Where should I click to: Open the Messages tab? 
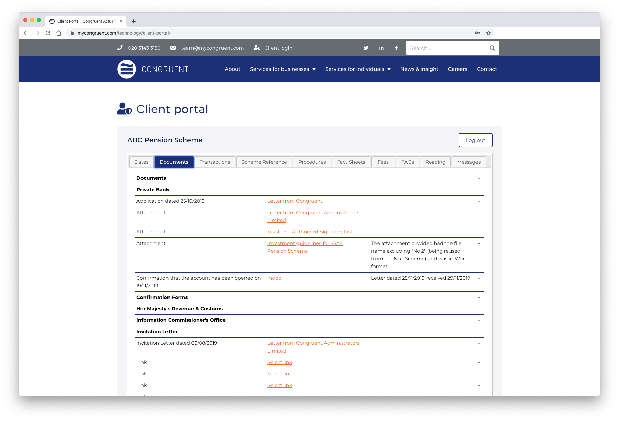469,162
